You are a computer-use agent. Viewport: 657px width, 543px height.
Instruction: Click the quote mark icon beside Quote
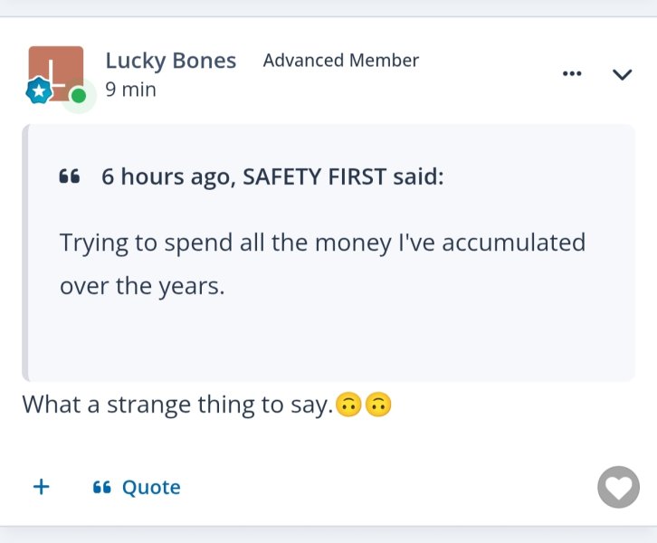point(101,488)
